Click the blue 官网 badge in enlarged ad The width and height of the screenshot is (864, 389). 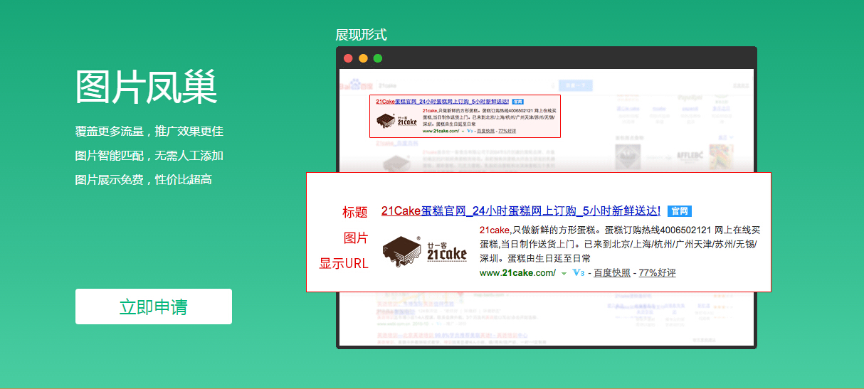680,211
